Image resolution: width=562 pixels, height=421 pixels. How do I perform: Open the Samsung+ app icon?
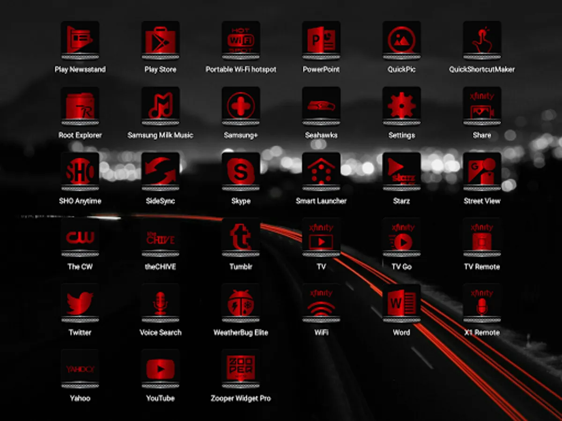click(x=241, y=106)
